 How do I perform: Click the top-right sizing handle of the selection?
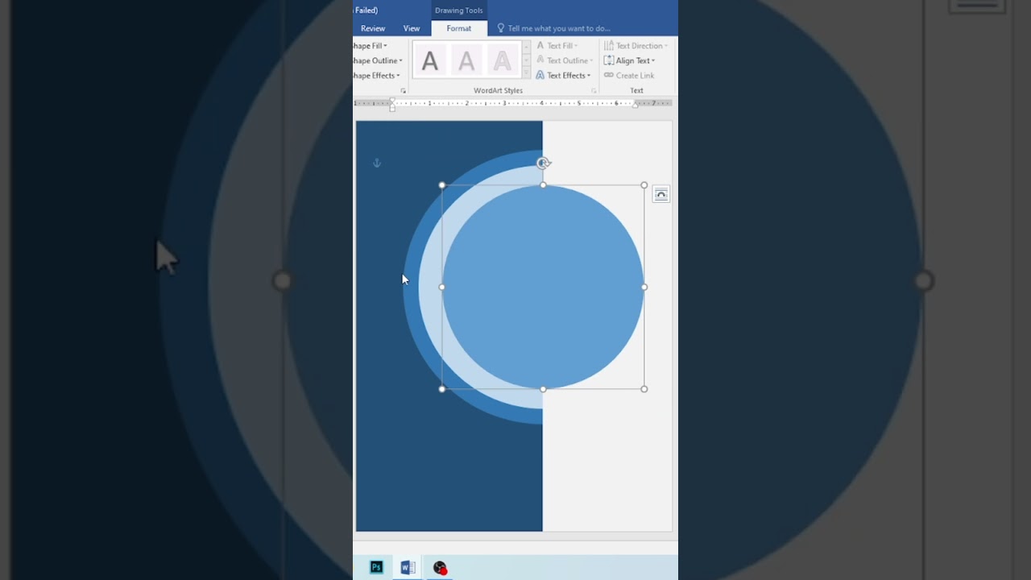[x=644, y=185]
